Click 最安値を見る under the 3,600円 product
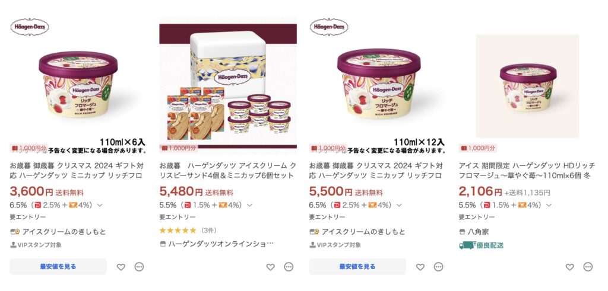Image resolution: width=608 pixels, height=291 pixels. (58, 267)
